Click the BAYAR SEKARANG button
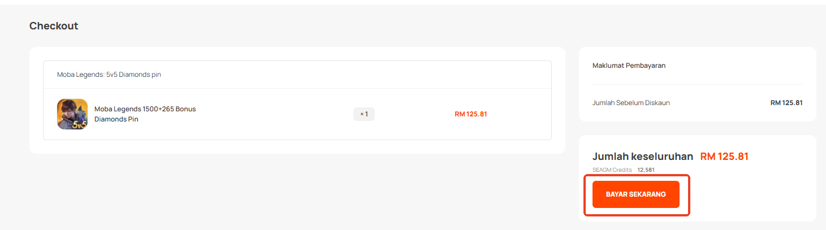Screen dimensions: 826x230 click(635, 194)
